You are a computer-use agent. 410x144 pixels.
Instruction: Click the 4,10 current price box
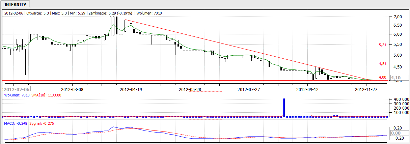pyautogui.click(x=395, y=78)
